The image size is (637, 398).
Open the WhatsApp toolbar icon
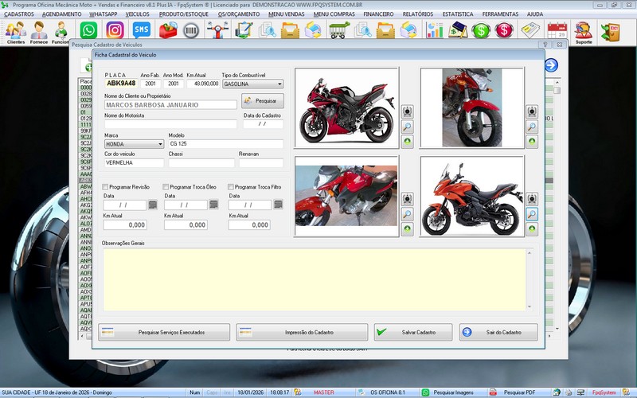pos(89,31)
